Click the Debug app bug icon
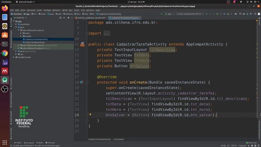Screen dimensions: 261x147 [217, 14]
